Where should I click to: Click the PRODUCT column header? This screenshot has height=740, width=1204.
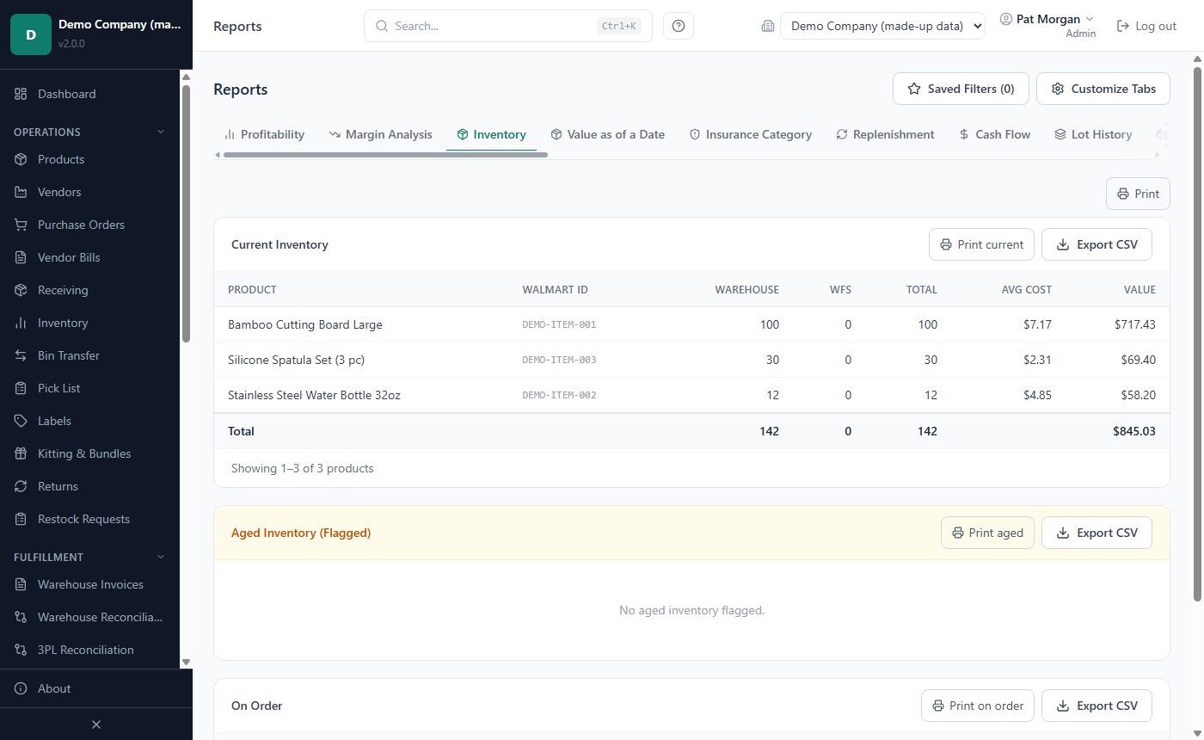click(252, 289)
